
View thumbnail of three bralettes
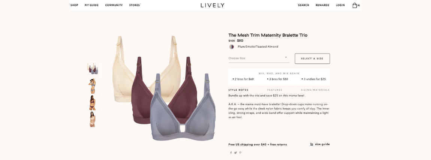pos(92,69)
